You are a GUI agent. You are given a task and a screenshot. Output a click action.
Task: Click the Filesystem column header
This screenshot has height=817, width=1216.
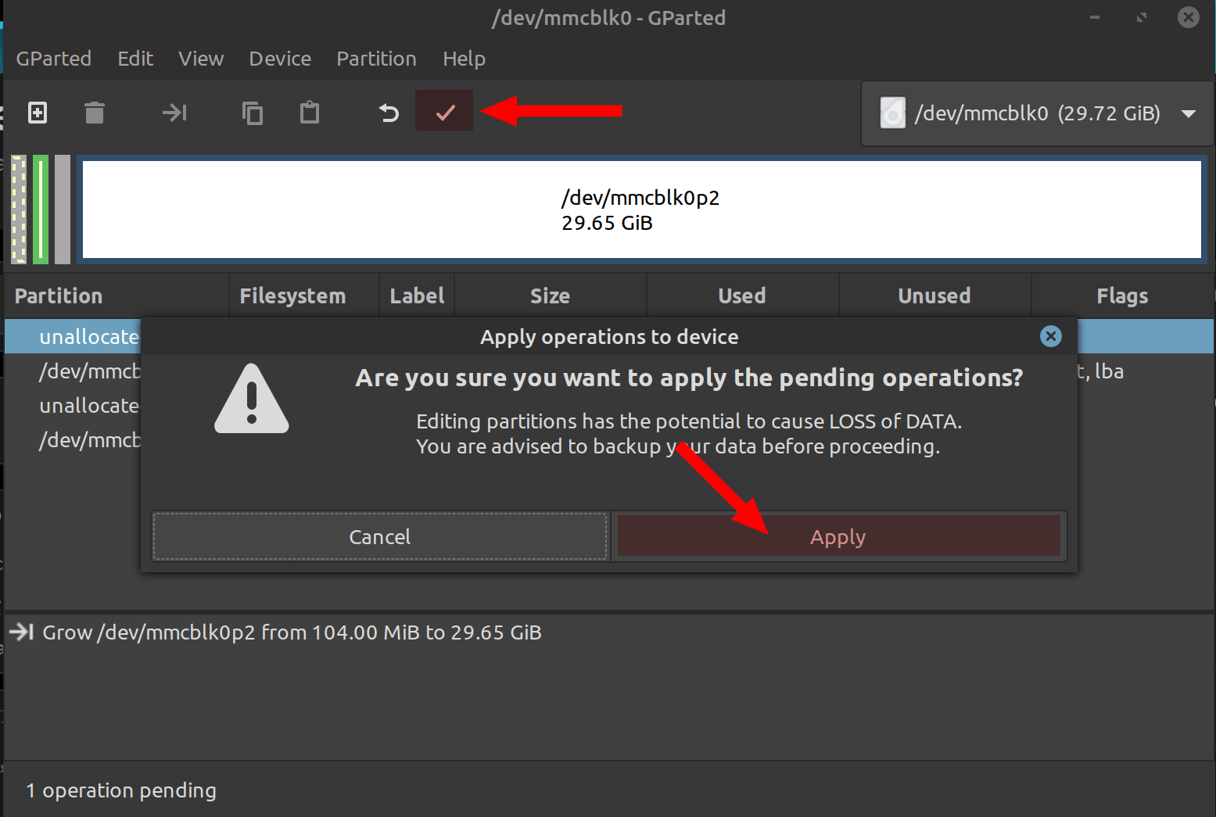tap(304, 296)
